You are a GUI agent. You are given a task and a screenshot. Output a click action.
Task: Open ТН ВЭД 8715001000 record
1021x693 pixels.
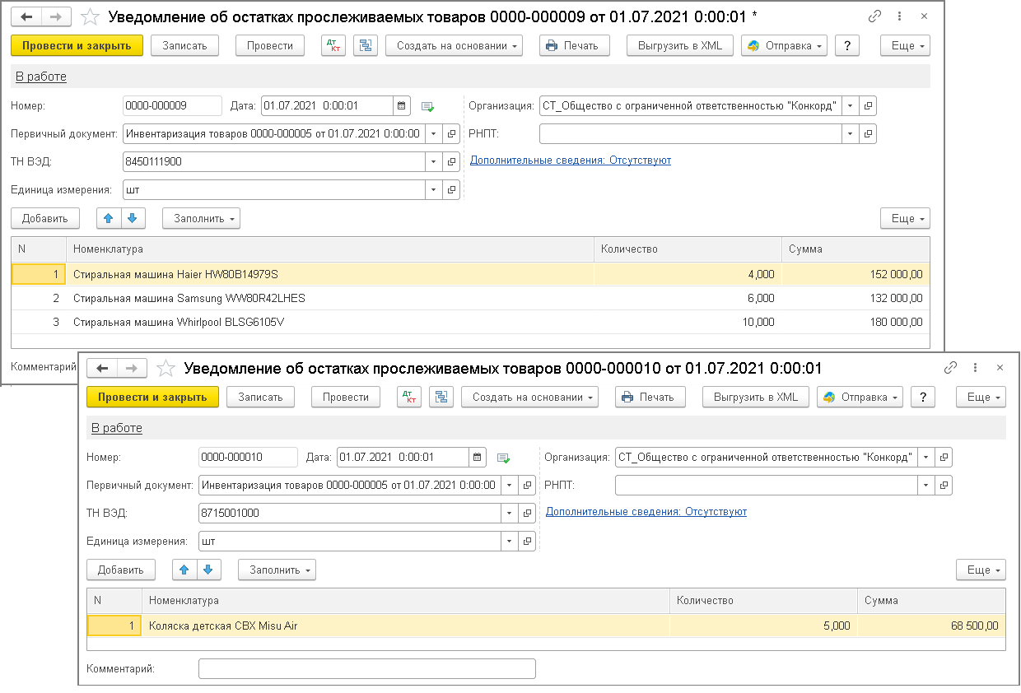pyautogui.click(x=527, y=513)
